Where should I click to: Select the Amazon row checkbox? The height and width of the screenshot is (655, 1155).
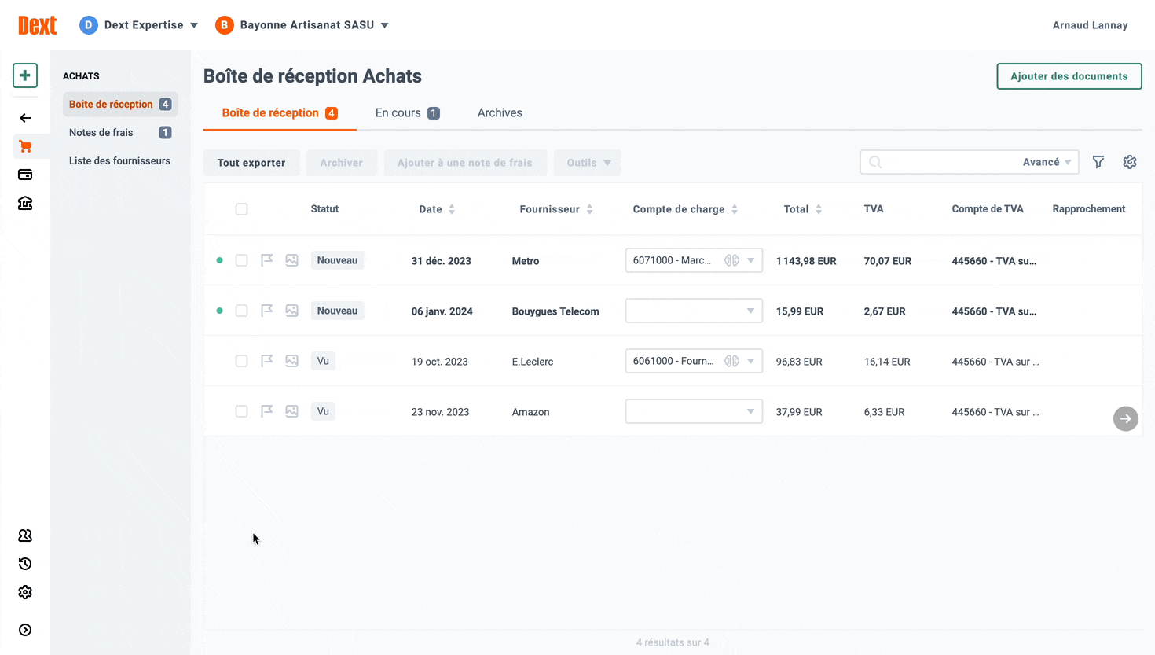242,411
